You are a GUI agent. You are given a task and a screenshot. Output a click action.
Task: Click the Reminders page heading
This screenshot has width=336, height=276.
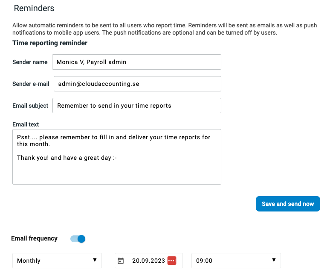pos(34,8)
